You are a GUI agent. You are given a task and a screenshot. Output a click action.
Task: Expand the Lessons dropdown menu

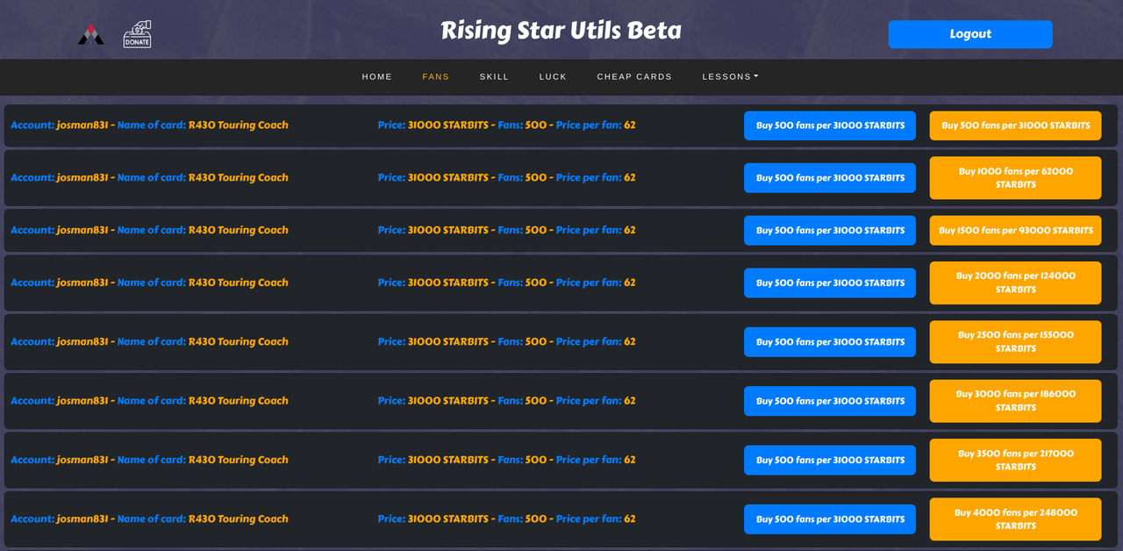[730, 76]
